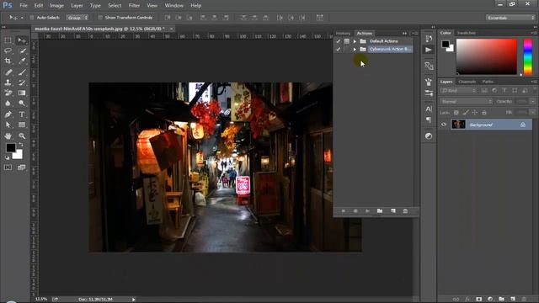Select the Blur tool
This screenshot has height=303, width=539.
(x=8, y=103)
